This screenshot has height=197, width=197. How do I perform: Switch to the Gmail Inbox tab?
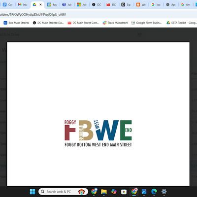[23, 4]
